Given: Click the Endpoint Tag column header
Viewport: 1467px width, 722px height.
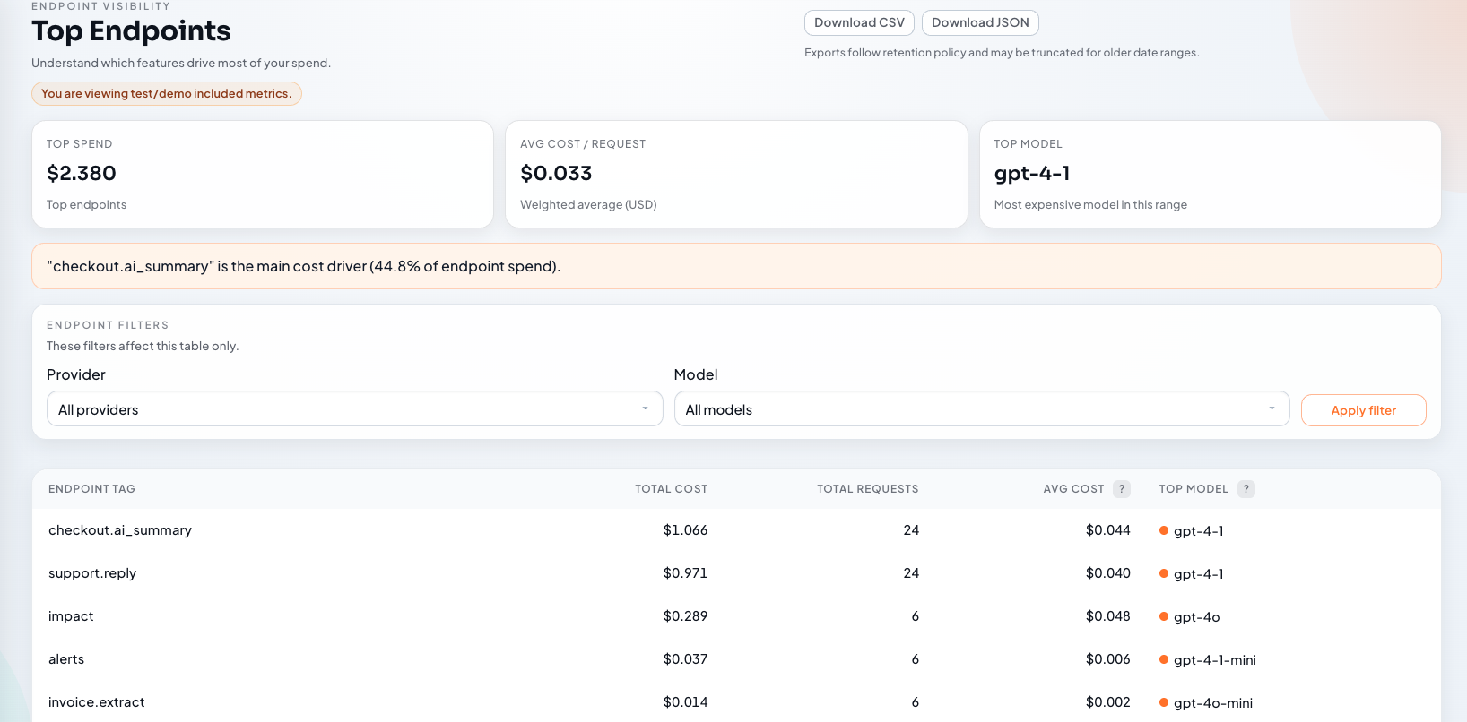Looking at the screenshot, I should pos(91,489).
